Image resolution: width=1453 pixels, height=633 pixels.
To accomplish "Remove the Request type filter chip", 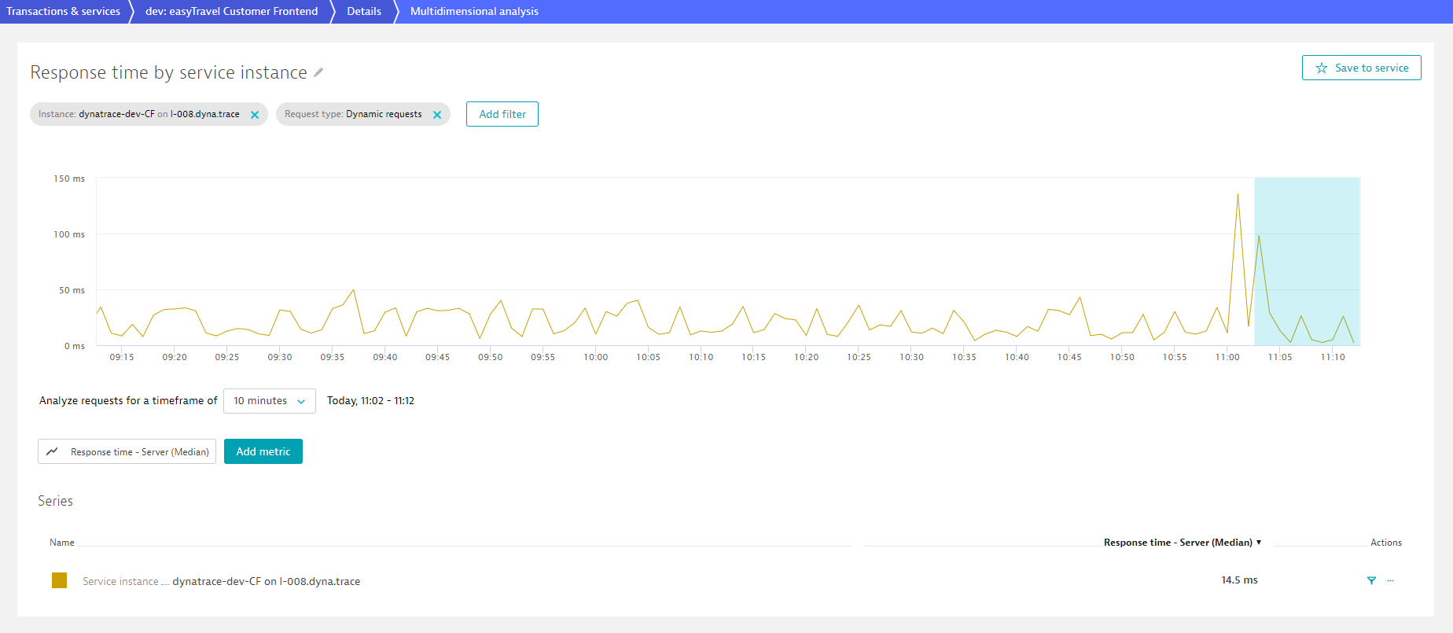I will point(437,115).
